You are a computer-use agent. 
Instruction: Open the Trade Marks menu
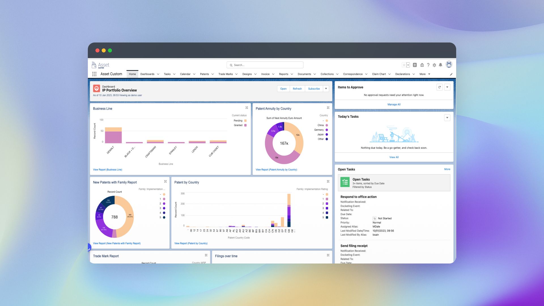(226, 74)
